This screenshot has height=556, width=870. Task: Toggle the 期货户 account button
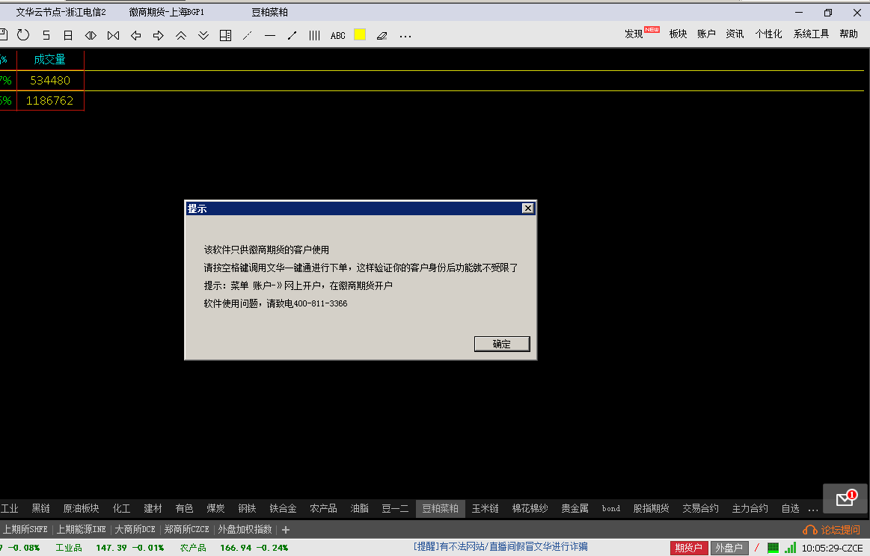click(x=688, y=548)
